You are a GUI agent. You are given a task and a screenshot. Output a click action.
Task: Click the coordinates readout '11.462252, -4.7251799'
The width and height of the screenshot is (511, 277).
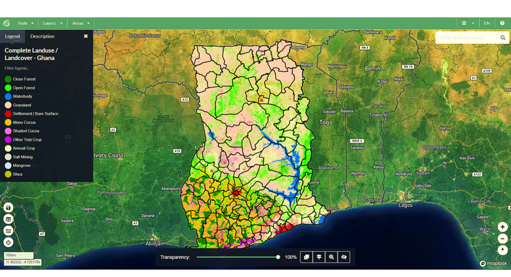(x=23, y=262)
